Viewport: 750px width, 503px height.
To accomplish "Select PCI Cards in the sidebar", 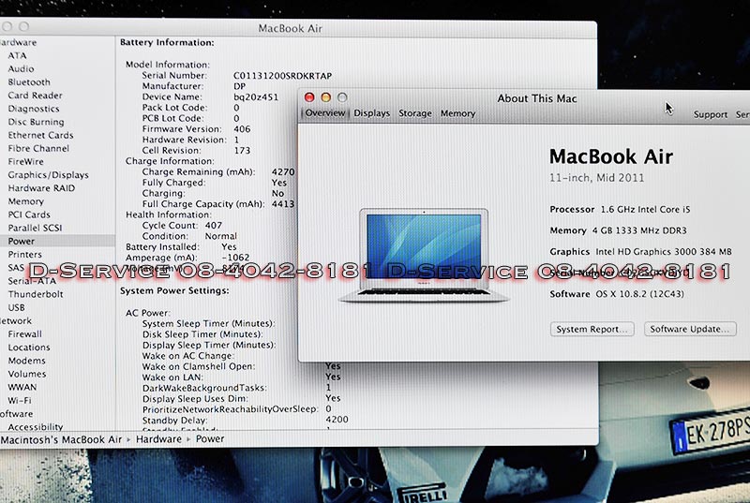I will (x=29, y=215).
